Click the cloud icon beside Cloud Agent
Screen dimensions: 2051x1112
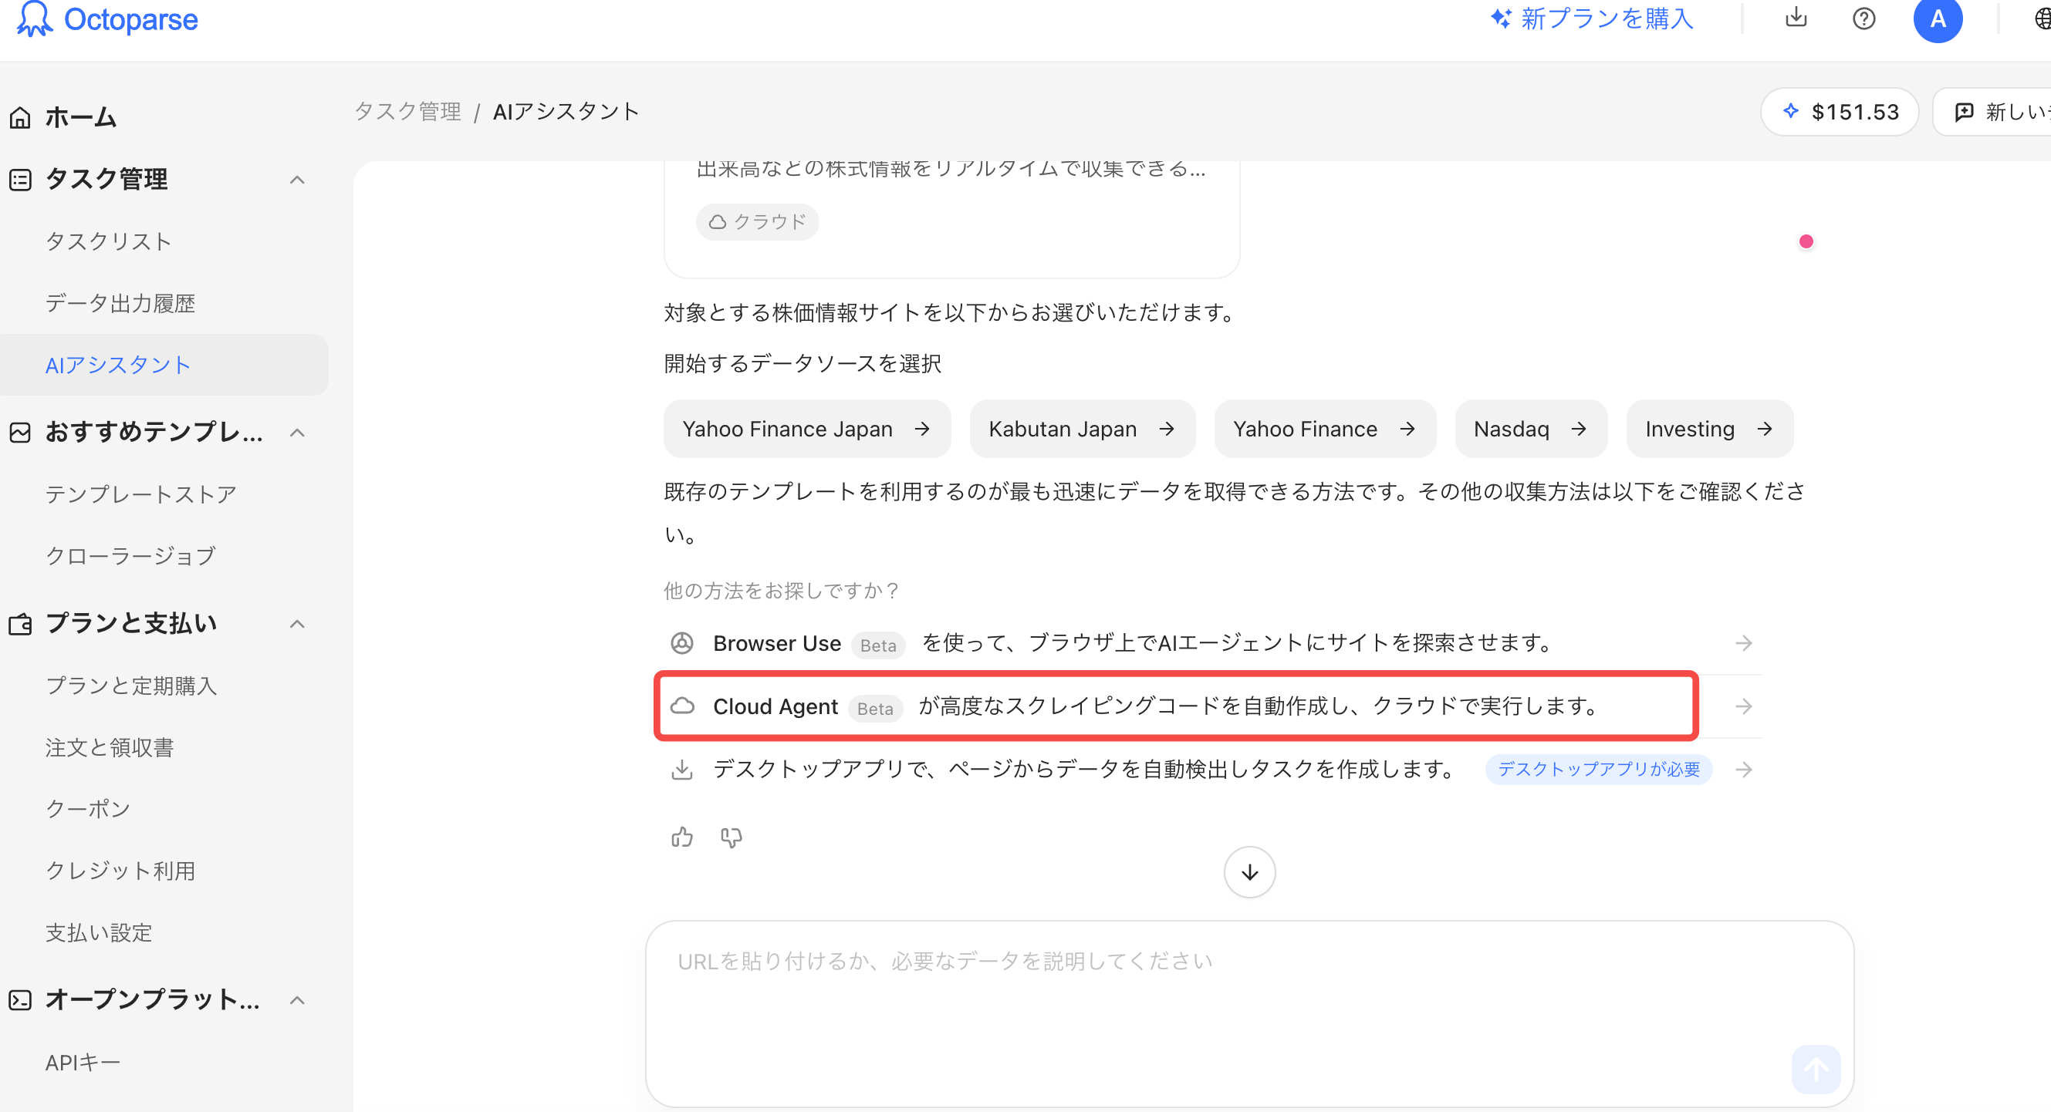coord(682,706)
